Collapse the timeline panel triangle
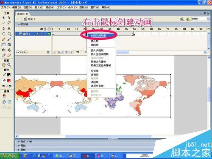Image resolution: width=212 pixels, height=159 pixels. pyautogui.click(x=19, y=24)
